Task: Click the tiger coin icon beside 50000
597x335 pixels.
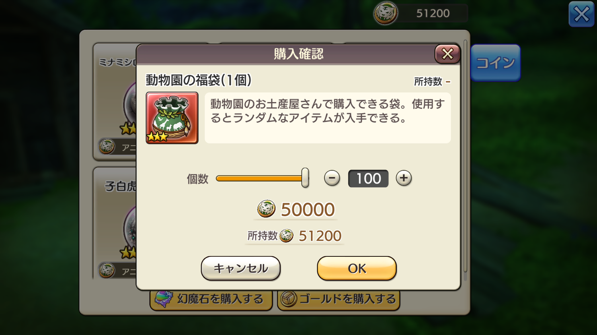Action: pos(266,209)
